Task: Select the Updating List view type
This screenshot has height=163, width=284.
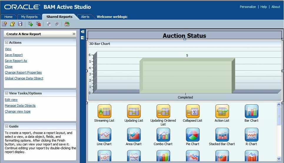Action: [x=134, y=113]
